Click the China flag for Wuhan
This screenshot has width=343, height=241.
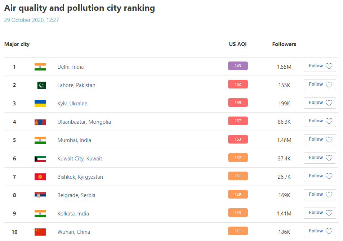pos(40,232)
